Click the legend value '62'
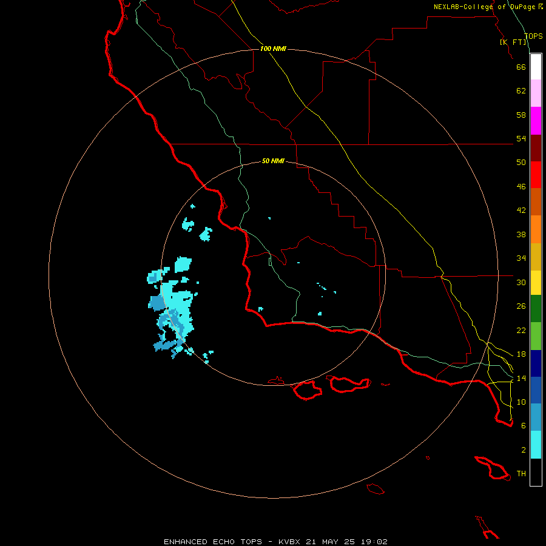The width and height of the screenshot is (546, 546). pos(521,91)
